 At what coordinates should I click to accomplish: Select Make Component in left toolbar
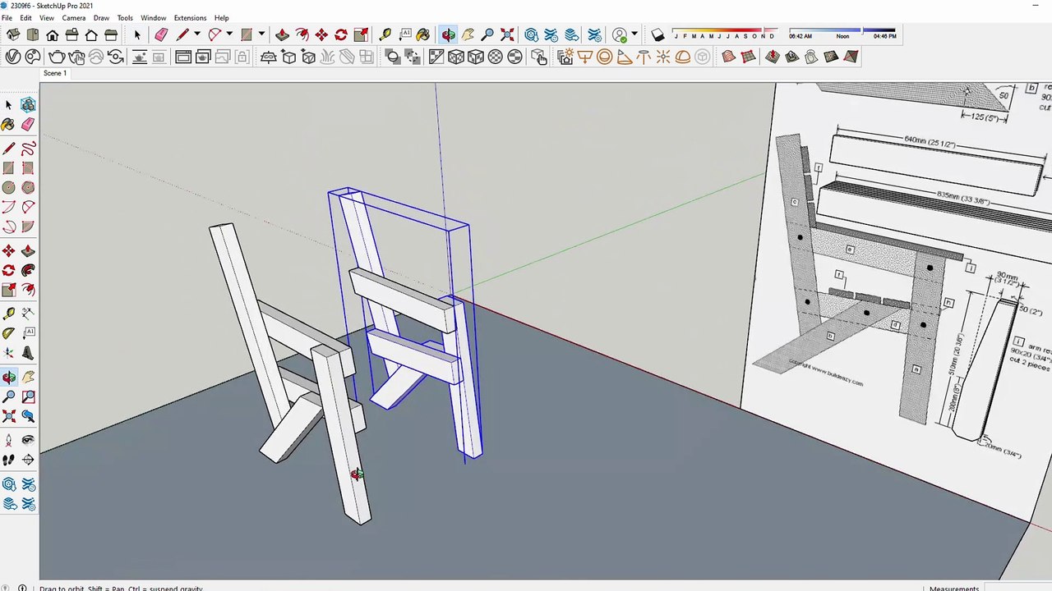click(28, 104)
